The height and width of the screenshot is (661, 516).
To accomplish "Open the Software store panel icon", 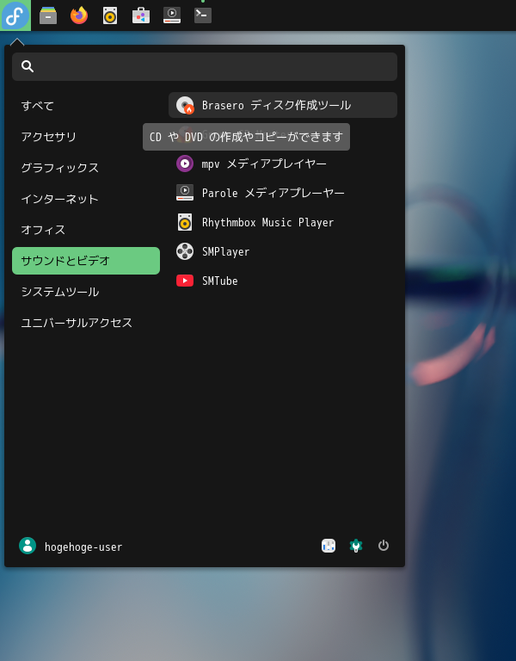I will tap(141, 15).
